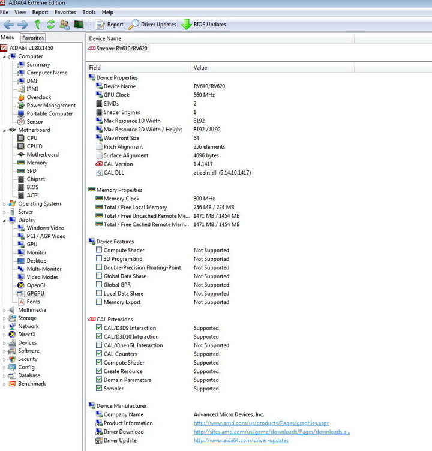Toggle the Memory Export checkbox
Viewport: 432px width, 451px height.
point(99,302)
